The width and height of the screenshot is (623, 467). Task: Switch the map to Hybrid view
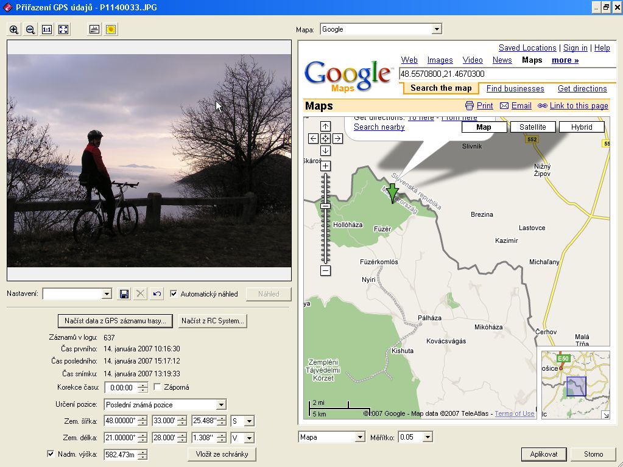pos(581,127)
